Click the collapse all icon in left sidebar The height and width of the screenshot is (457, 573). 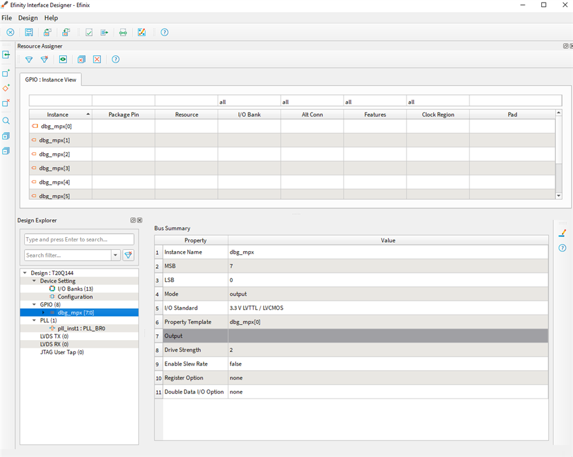6,151
